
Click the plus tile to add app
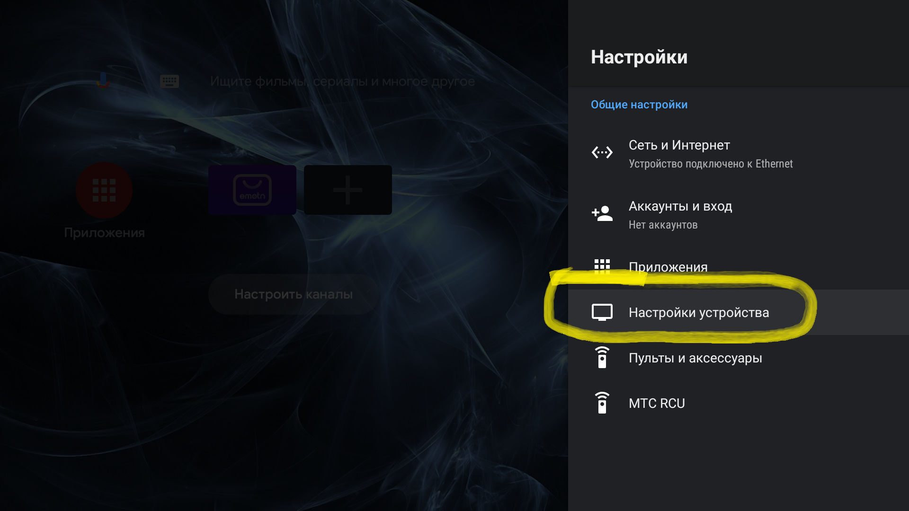[348, 190]
